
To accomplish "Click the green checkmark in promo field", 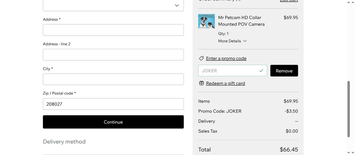I will [x=261, y=71].
